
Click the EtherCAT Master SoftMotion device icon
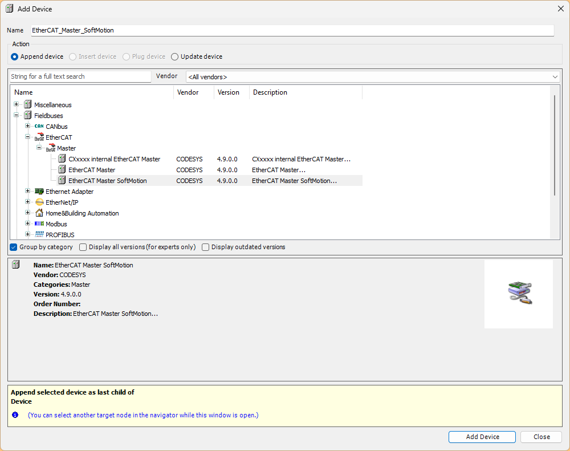coord(62,181)
